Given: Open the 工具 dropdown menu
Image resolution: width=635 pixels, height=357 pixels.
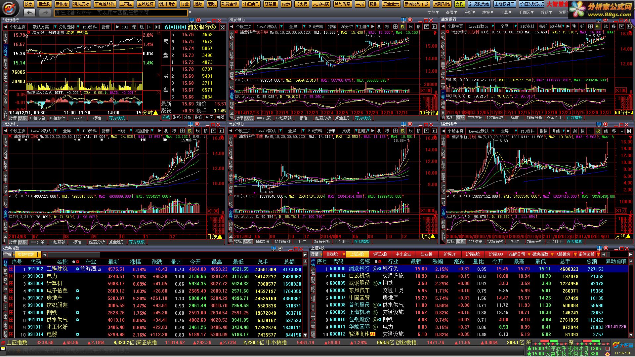Looking at the screenshot, I should tap(506, 13).
